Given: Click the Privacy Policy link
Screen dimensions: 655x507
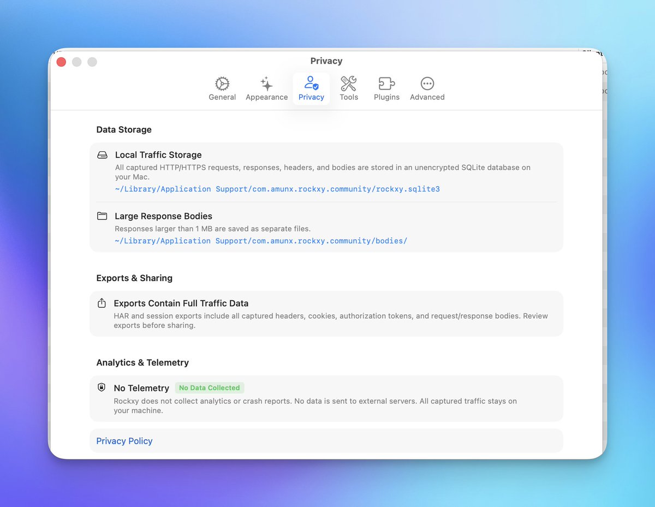Looking at the screenshot, I should point(124,441).
